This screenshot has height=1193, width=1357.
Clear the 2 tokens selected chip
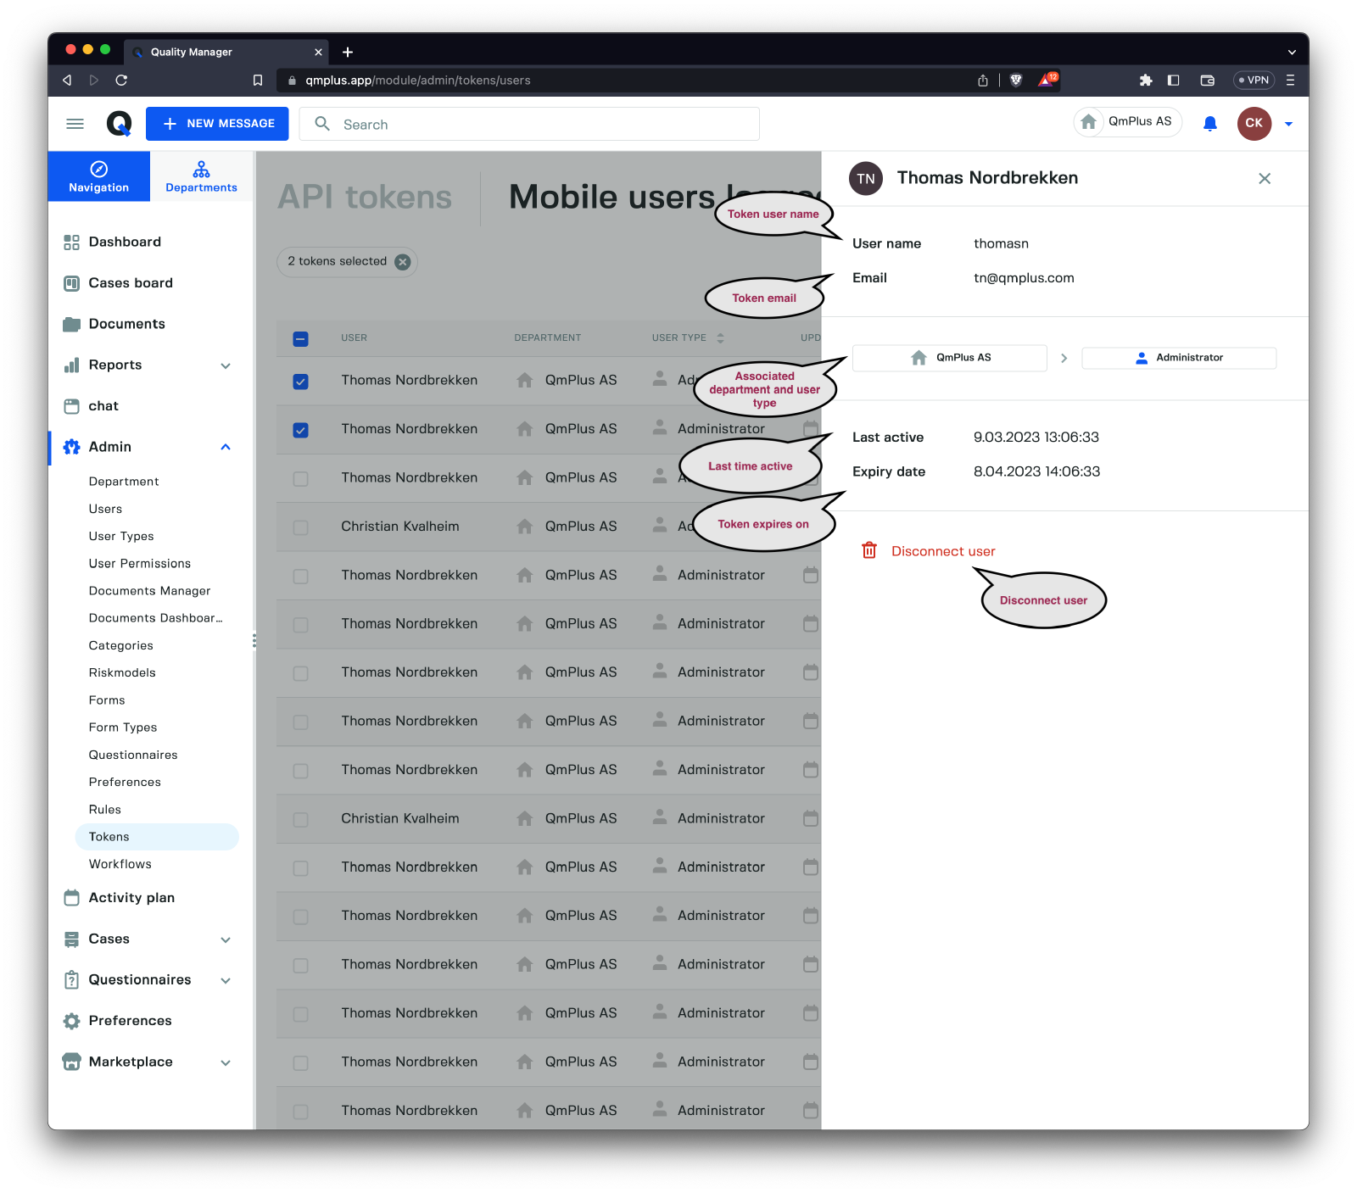(x=403, y=262)
